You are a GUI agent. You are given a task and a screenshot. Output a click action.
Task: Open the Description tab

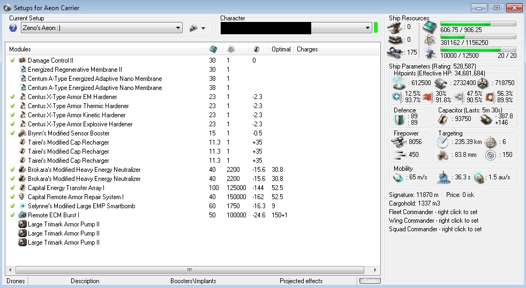coord(85,281)
